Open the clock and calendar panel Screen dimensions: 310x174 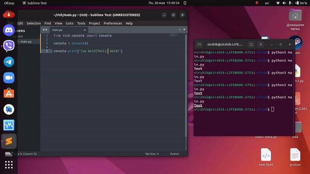pos(164,3)
